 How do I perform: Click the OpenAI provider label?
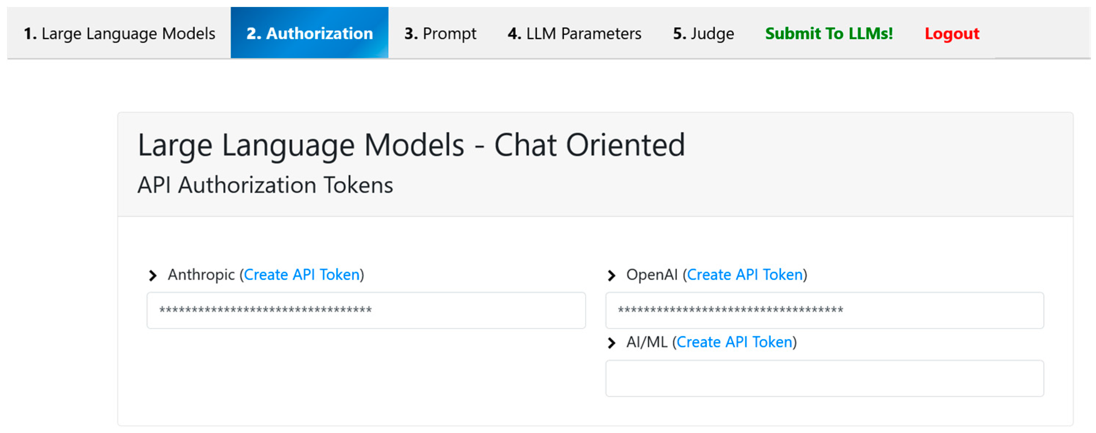[x=651, y=275]
